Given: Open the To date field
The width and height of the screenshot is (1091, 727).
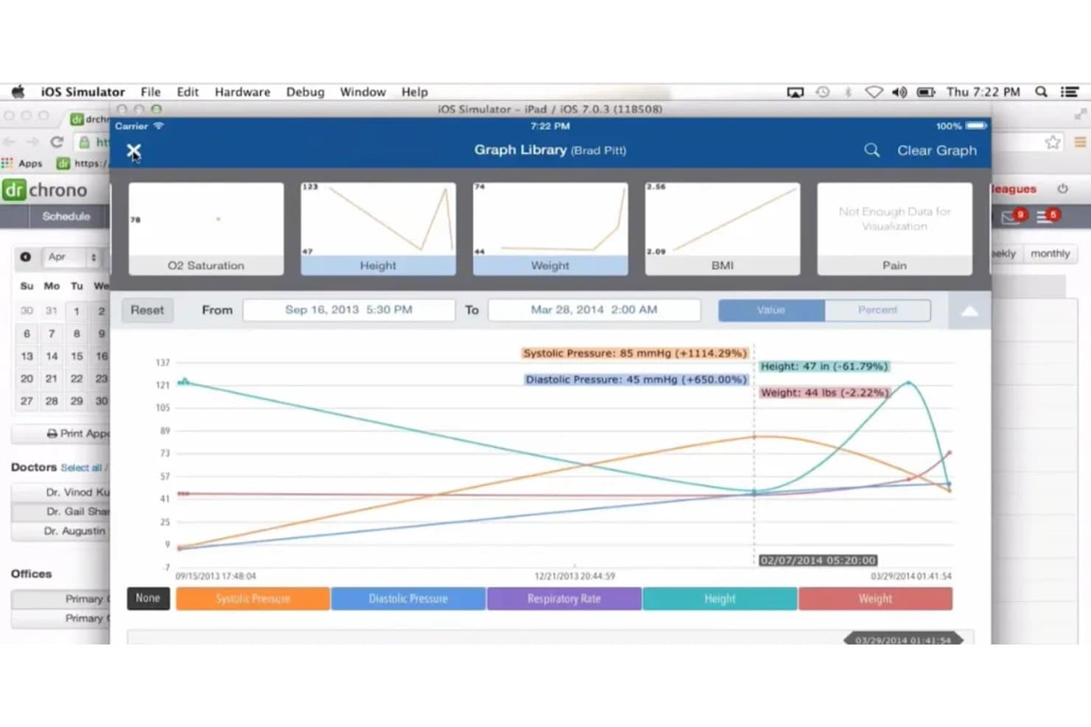Looking at the screenshot, I should [594, 310].
